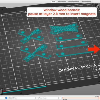Image resolution: width=100 pixels, height=100 pixels.
Task: Open the Printer Settings tab
Action: (x=86, y=1)
